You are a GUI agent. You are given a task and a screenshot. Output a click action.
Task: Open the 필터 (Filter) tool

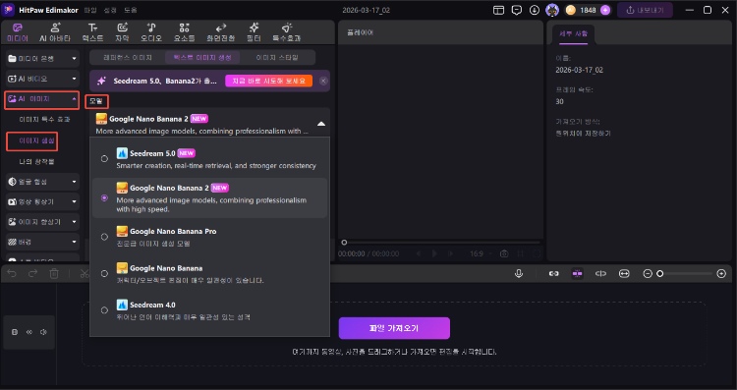click(254, 32)
